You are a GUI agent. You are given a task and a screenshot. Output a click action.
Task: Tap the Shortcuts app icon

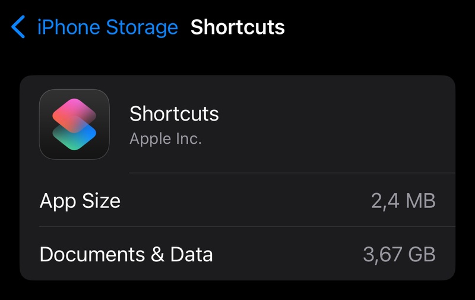click(x=74, y=124)
